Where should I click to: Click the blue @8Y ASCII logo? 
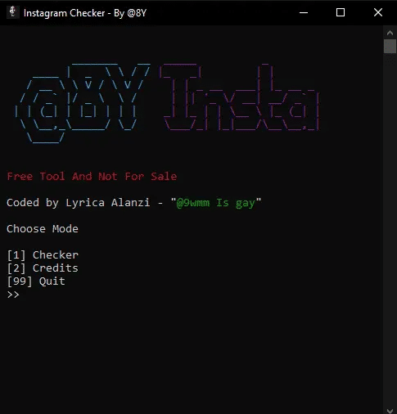tap(82, 103)
